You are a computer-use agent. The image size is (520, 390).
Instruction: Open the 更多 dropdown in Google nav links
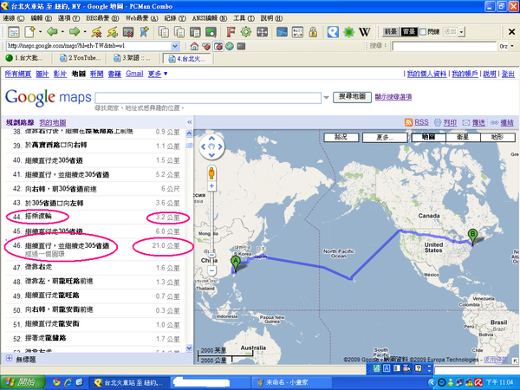(158, 74)
